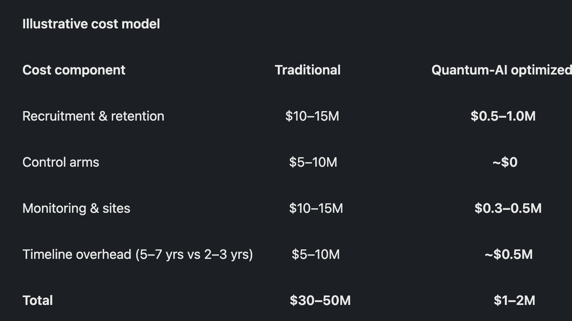Select the 'Control arms' row label
The height and width of the screenshot is (321, 572).
[x=60, y=162]
